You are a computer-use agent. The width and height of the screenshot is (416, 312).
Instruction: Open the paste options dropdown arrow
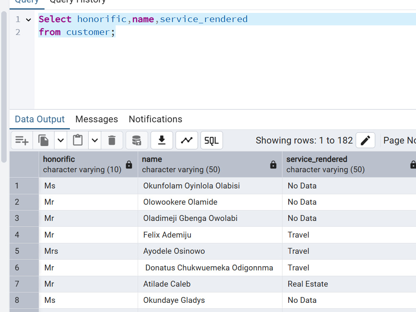pyautogui.click(x=95, y=140)
